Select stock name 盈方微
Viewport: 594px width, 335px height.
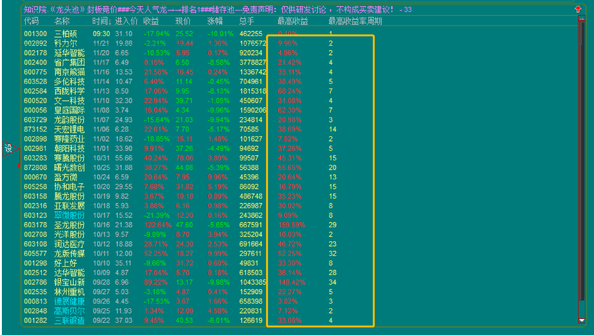[66, 177]
